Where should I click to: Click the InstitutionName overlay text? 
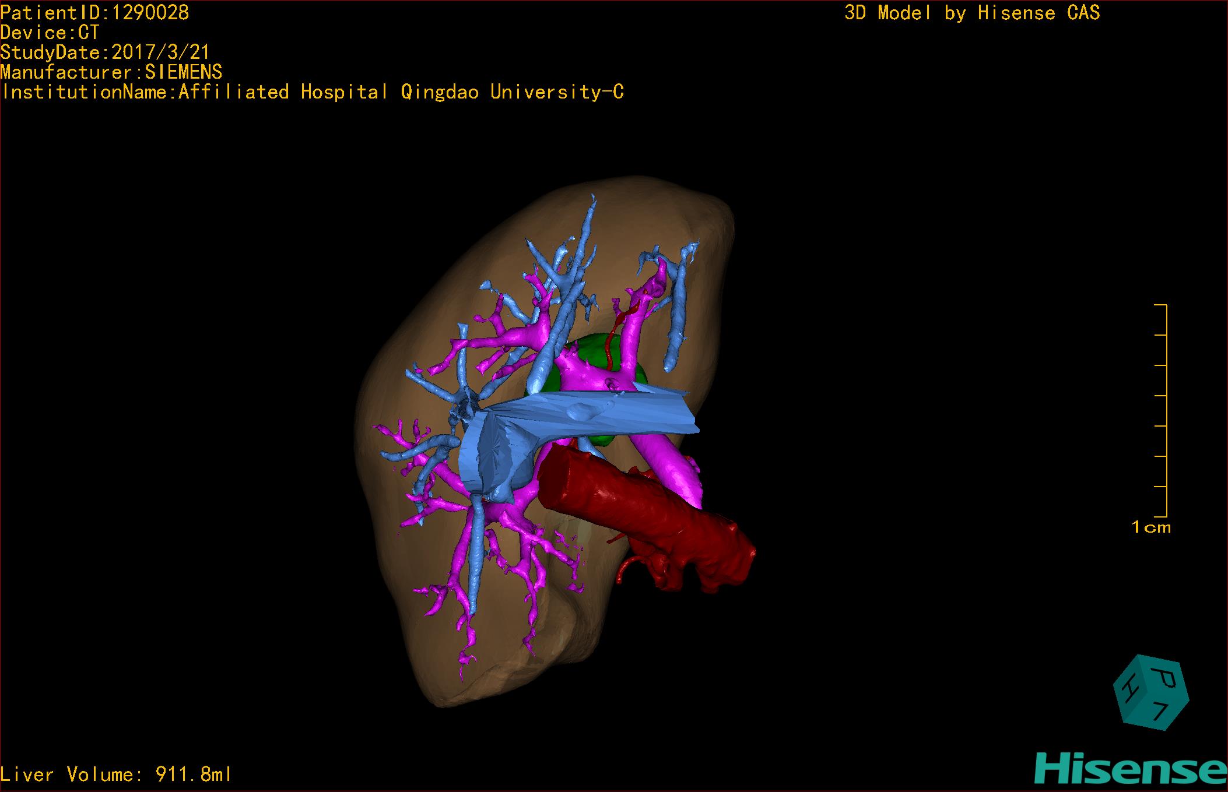click(x=313, y=92)
